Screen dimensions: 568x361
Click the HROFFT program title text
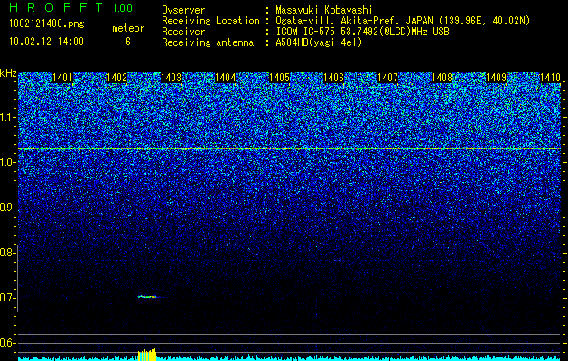57,7
